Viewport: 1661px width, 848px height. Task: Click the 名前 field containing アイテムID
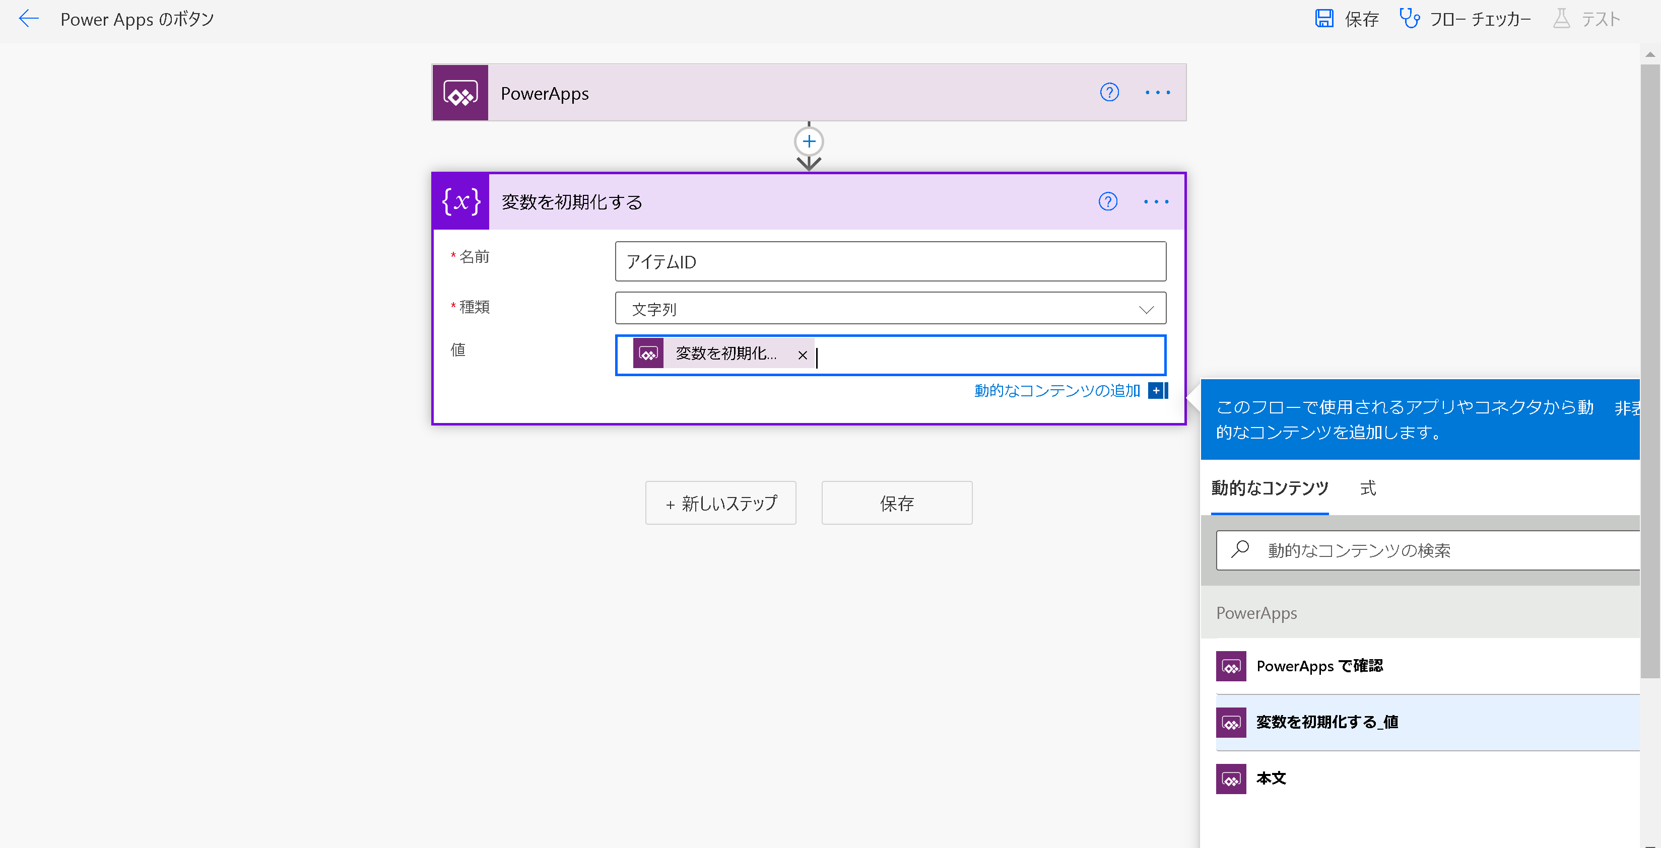(x=890, y=262)
